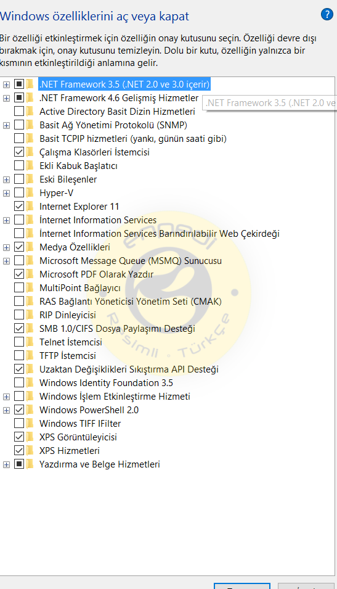The width and height of the screenshot is (337, 589).
Task: Select Basit Ağ Yönetimi Protokolü (SNMP) label
Action: click(113, 125)
